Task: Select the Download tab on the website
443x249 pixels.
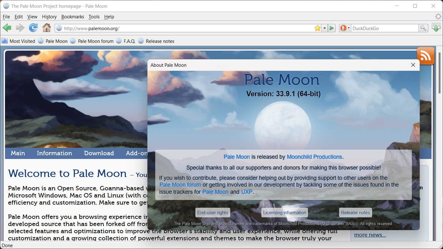Action: coord(99,153)
